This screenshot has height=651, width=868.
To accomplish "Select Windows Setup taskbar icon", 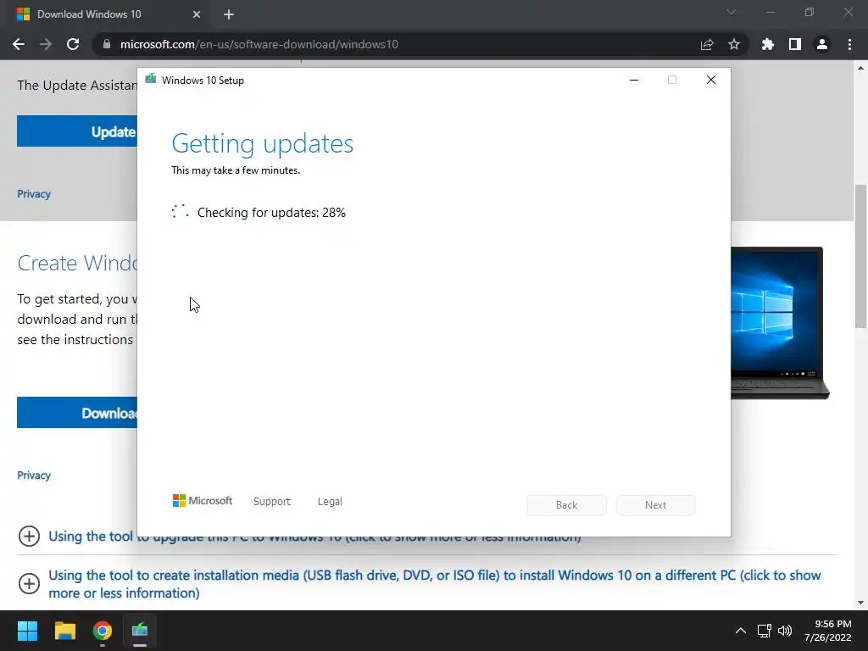I will [140, 631].
